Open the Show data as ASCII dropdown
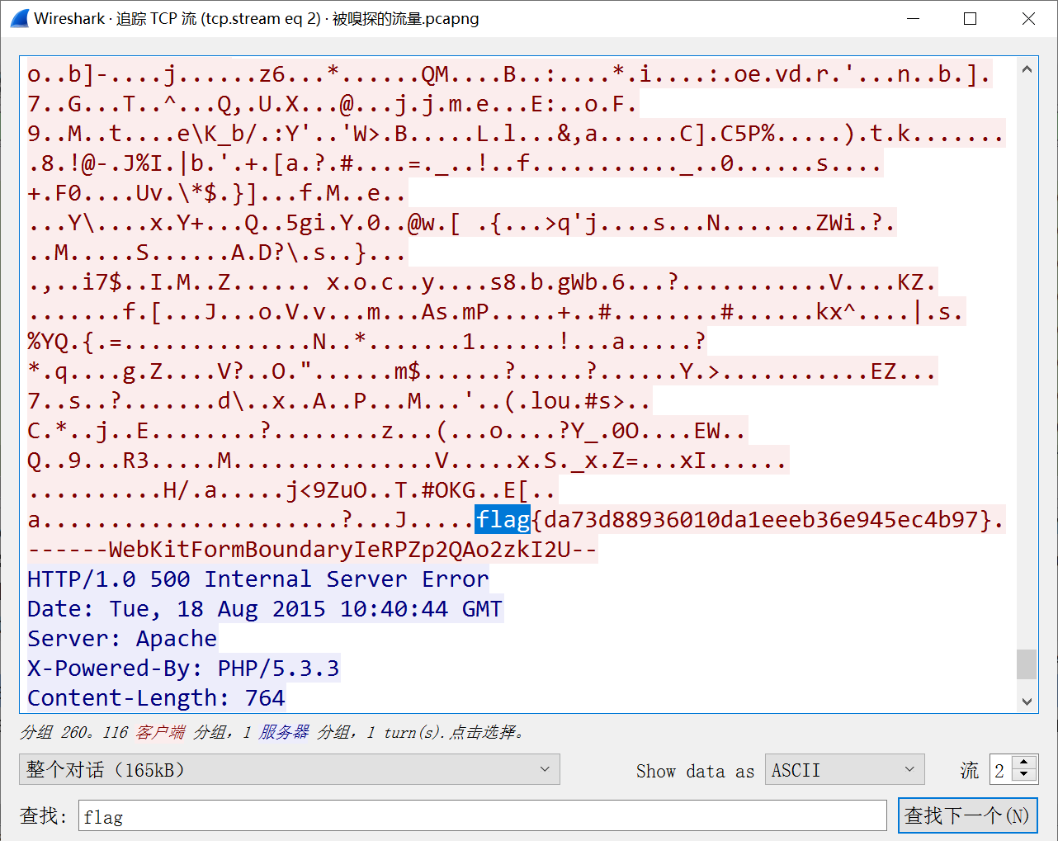 pos(844,769)
